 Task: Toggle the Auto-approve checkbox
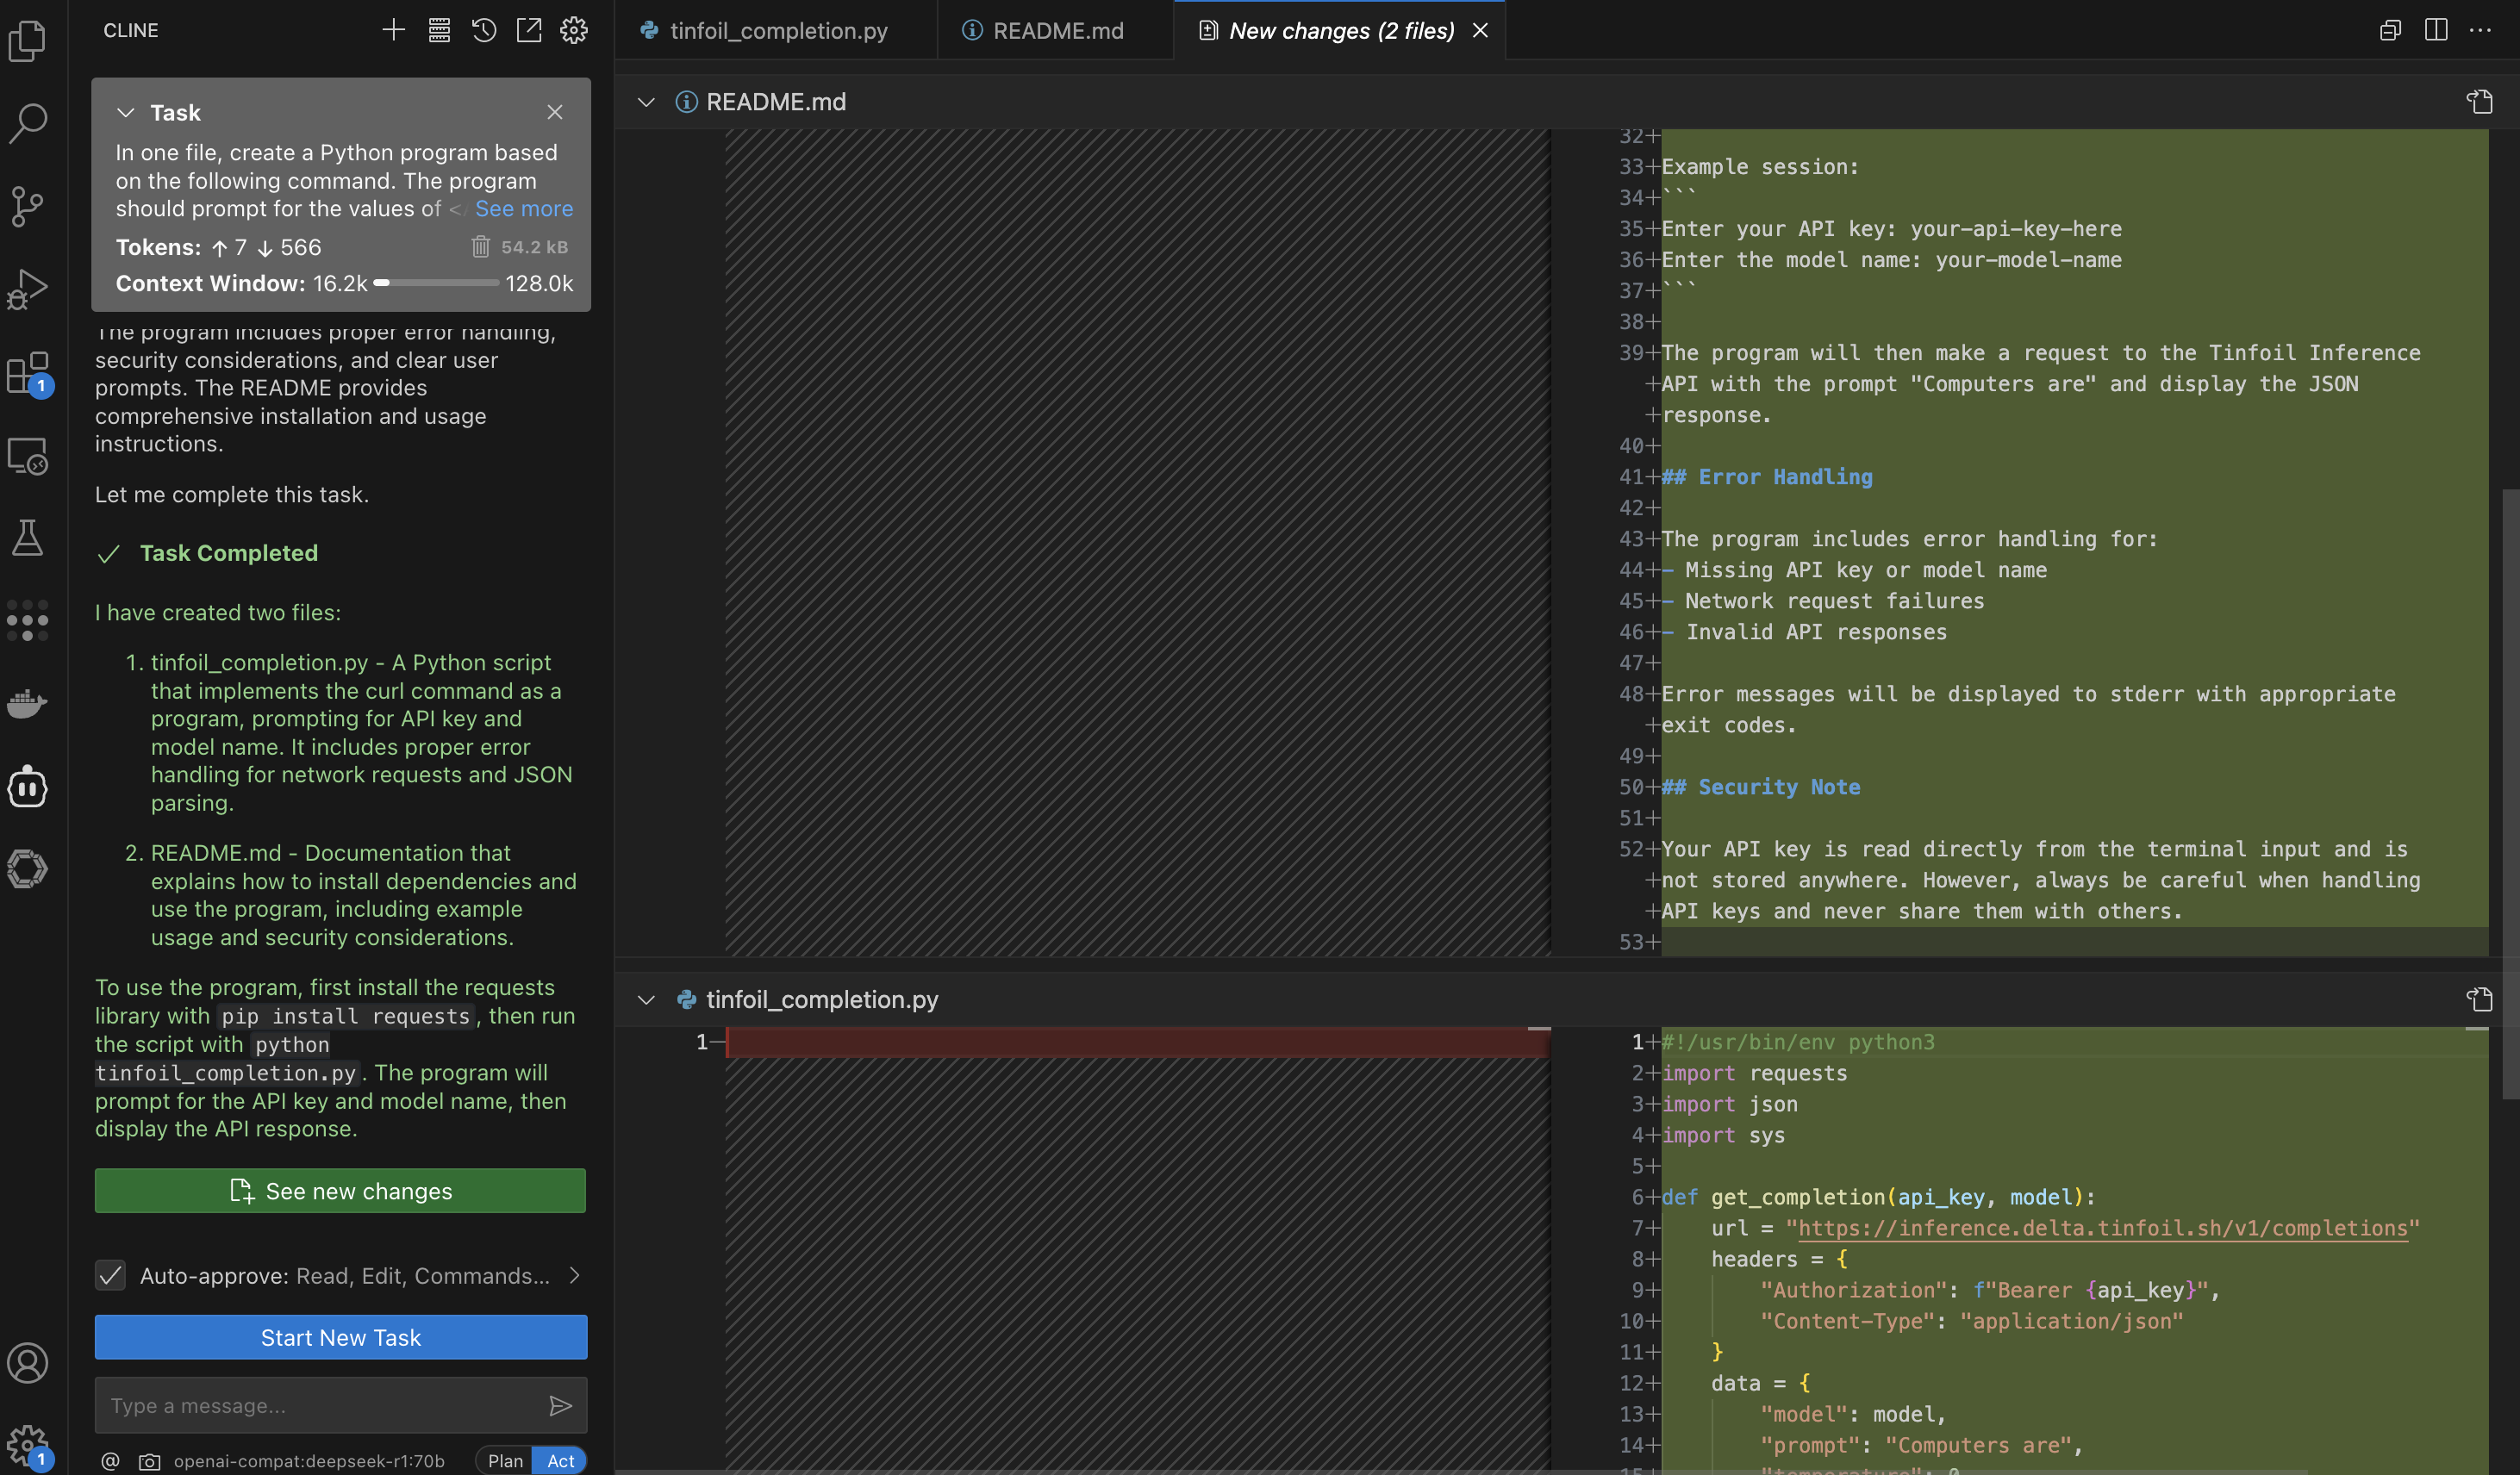tap(110, 1275)
